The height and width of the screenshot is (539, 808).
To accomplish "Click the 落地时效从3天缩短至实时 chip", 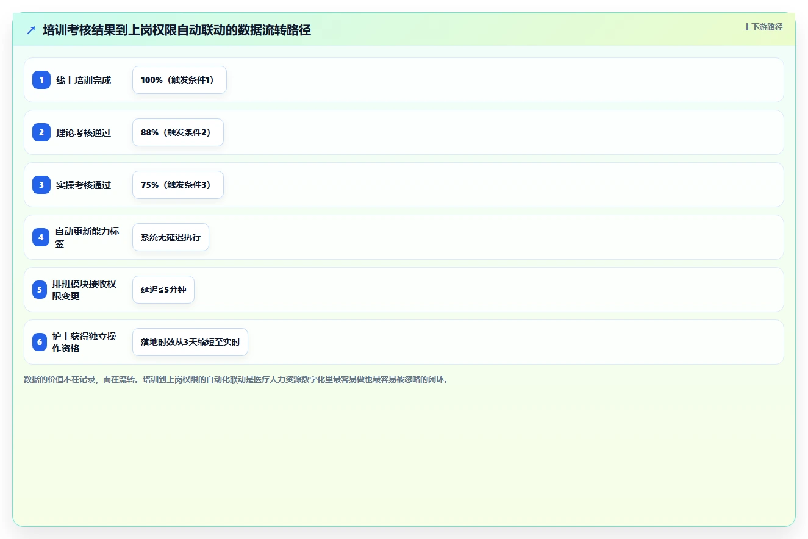I will 190,342.
